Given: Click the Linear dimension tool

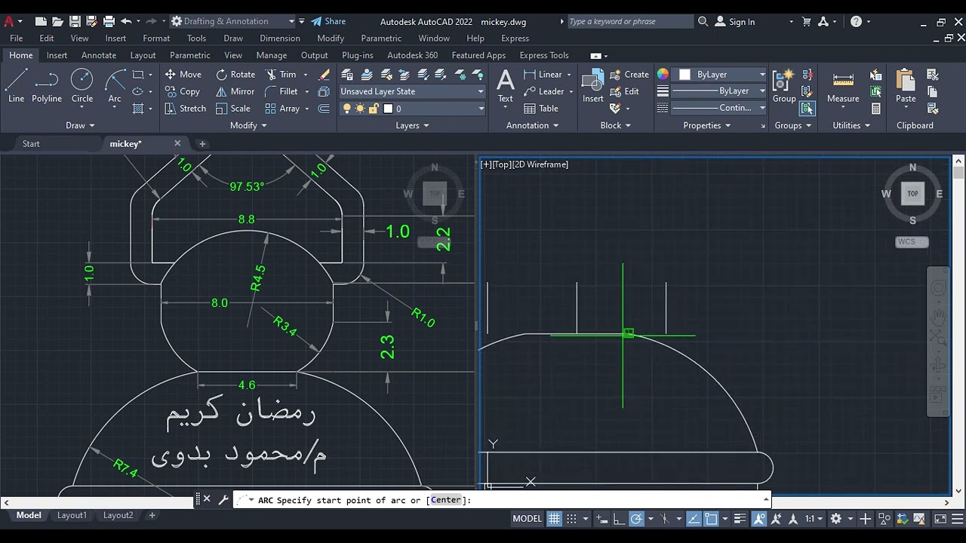Looking at the screenshot, I should (543, 74).
